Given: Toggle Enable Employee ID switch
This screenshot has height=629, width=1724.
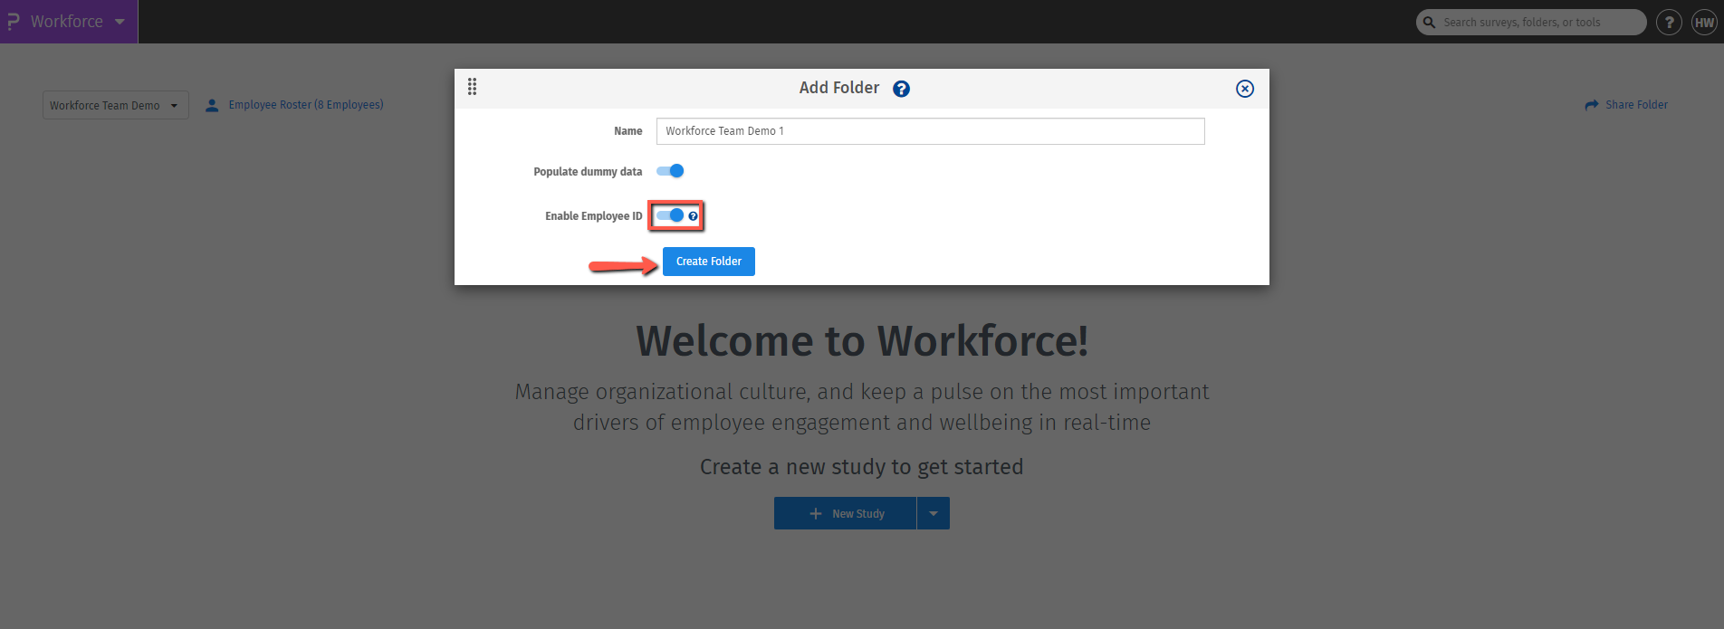Looking at the screenshot, I should click(670, 215).
